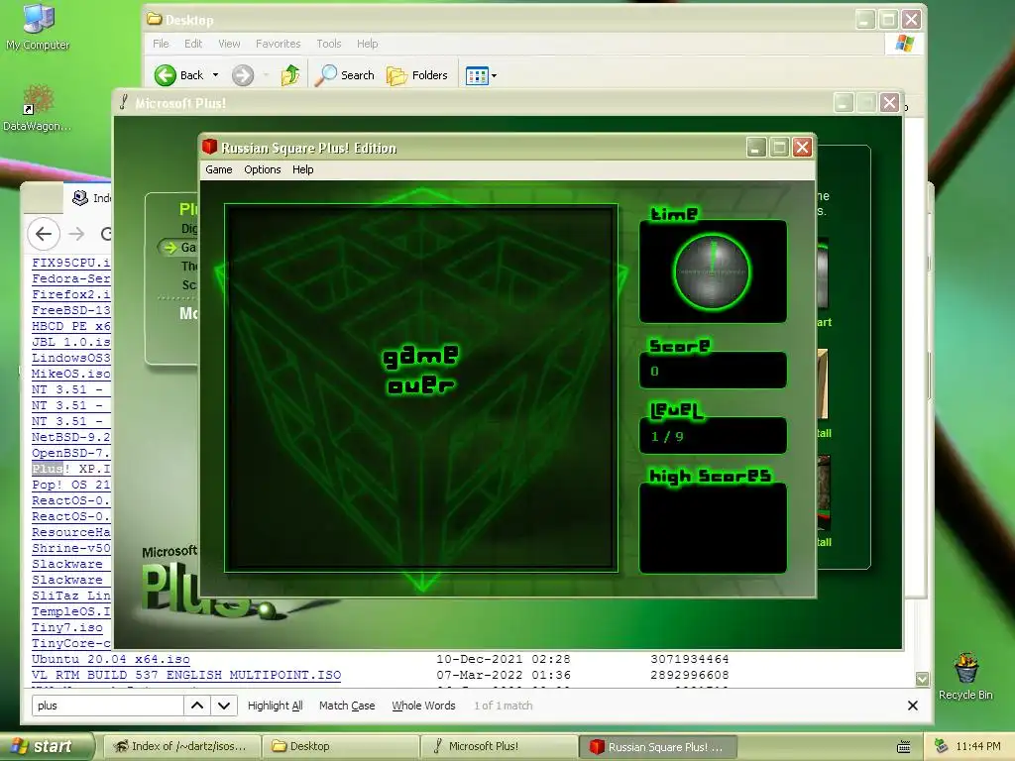Click the 10-Dec-2021 02:28 date text
Viewport: 1015px width, 761px height.
503,659
